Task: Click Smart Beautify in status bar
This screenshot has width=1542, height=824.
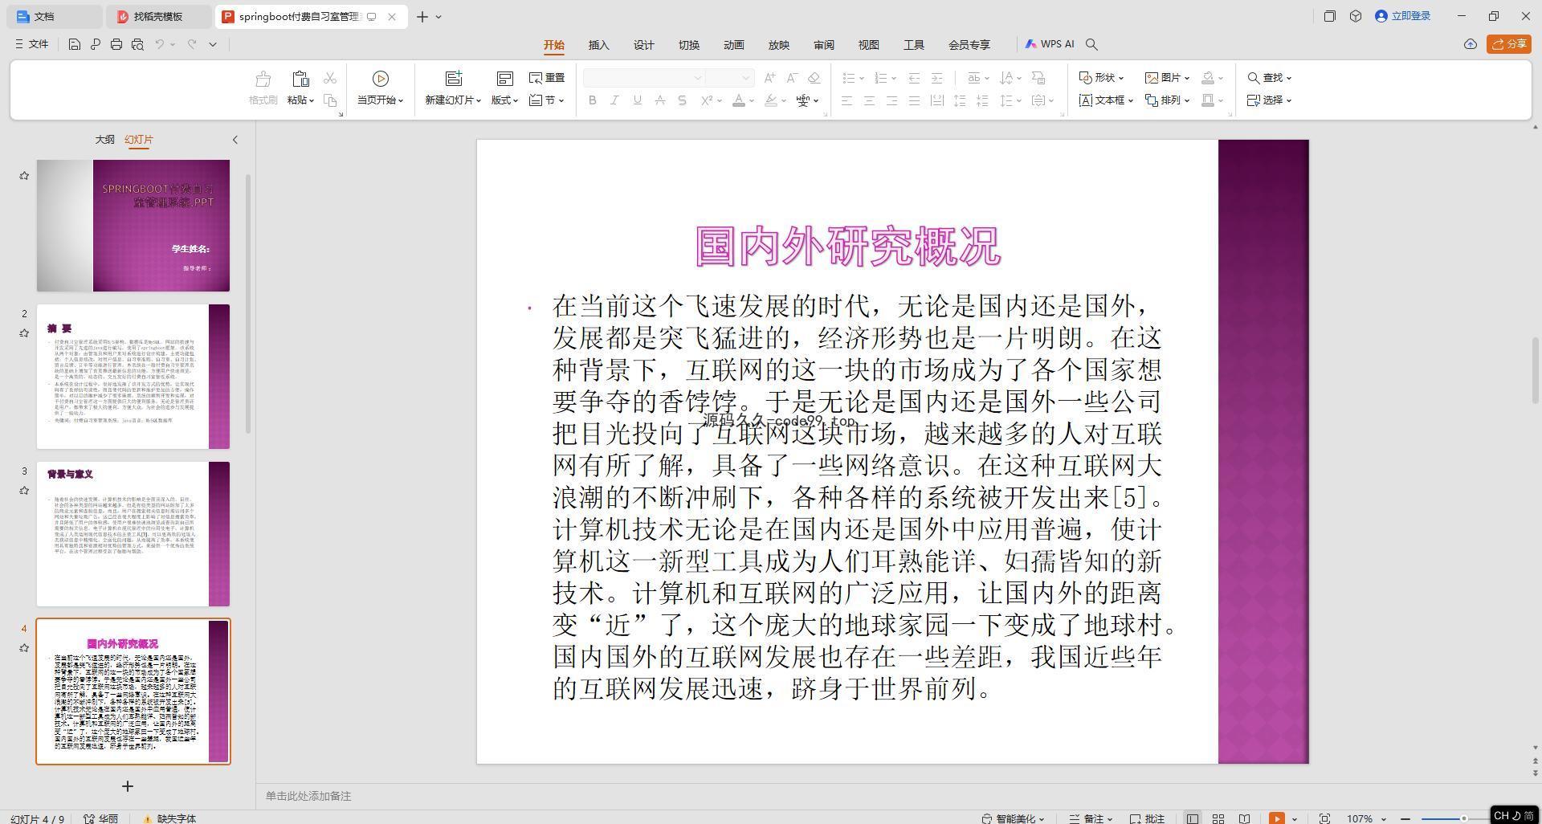Action: pos(1013,818)
